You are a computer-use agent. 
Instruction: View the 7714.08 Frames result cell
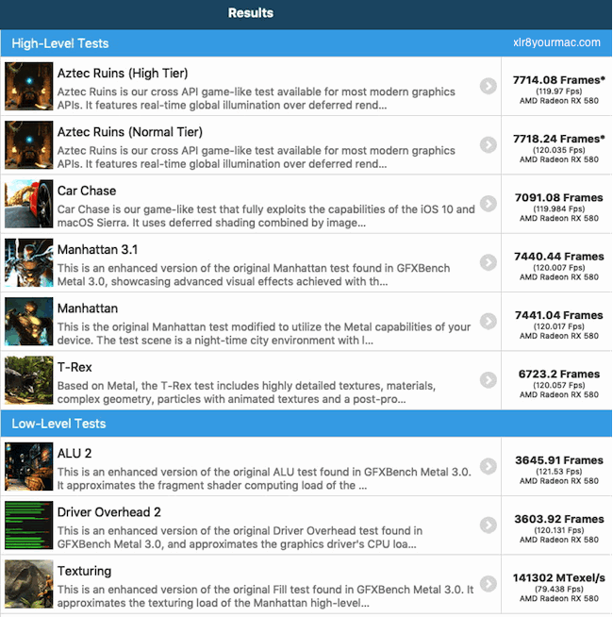[557, 86]
